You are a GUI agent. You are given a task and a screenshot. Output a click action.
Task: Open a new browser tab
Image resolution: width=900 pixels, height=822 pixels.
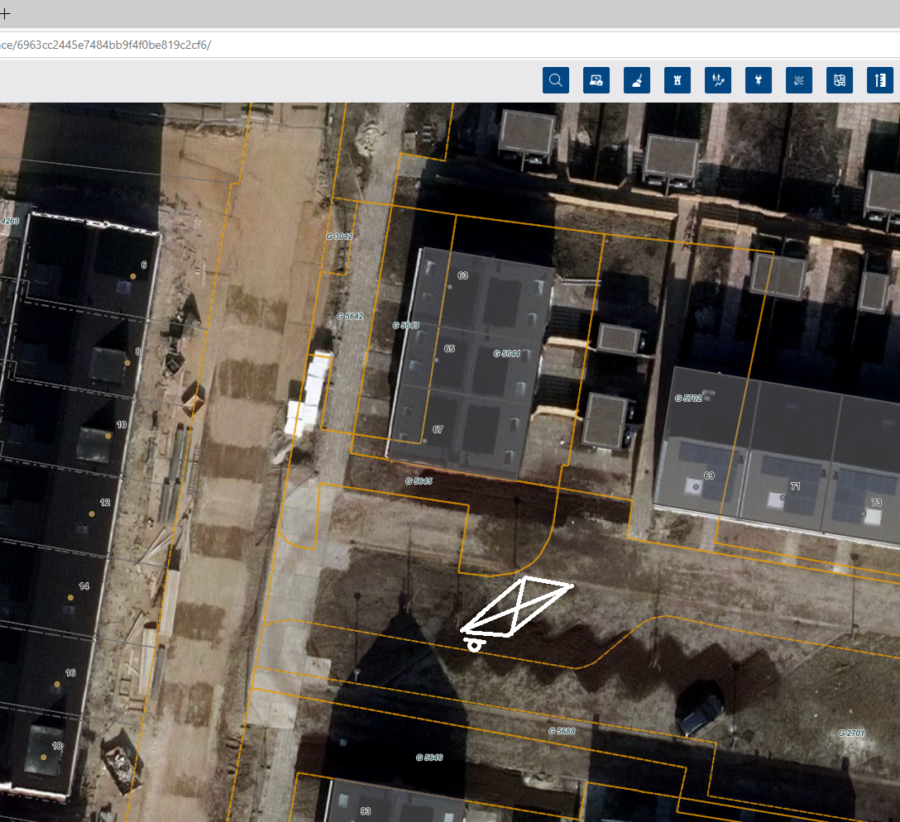click(5, 13)
